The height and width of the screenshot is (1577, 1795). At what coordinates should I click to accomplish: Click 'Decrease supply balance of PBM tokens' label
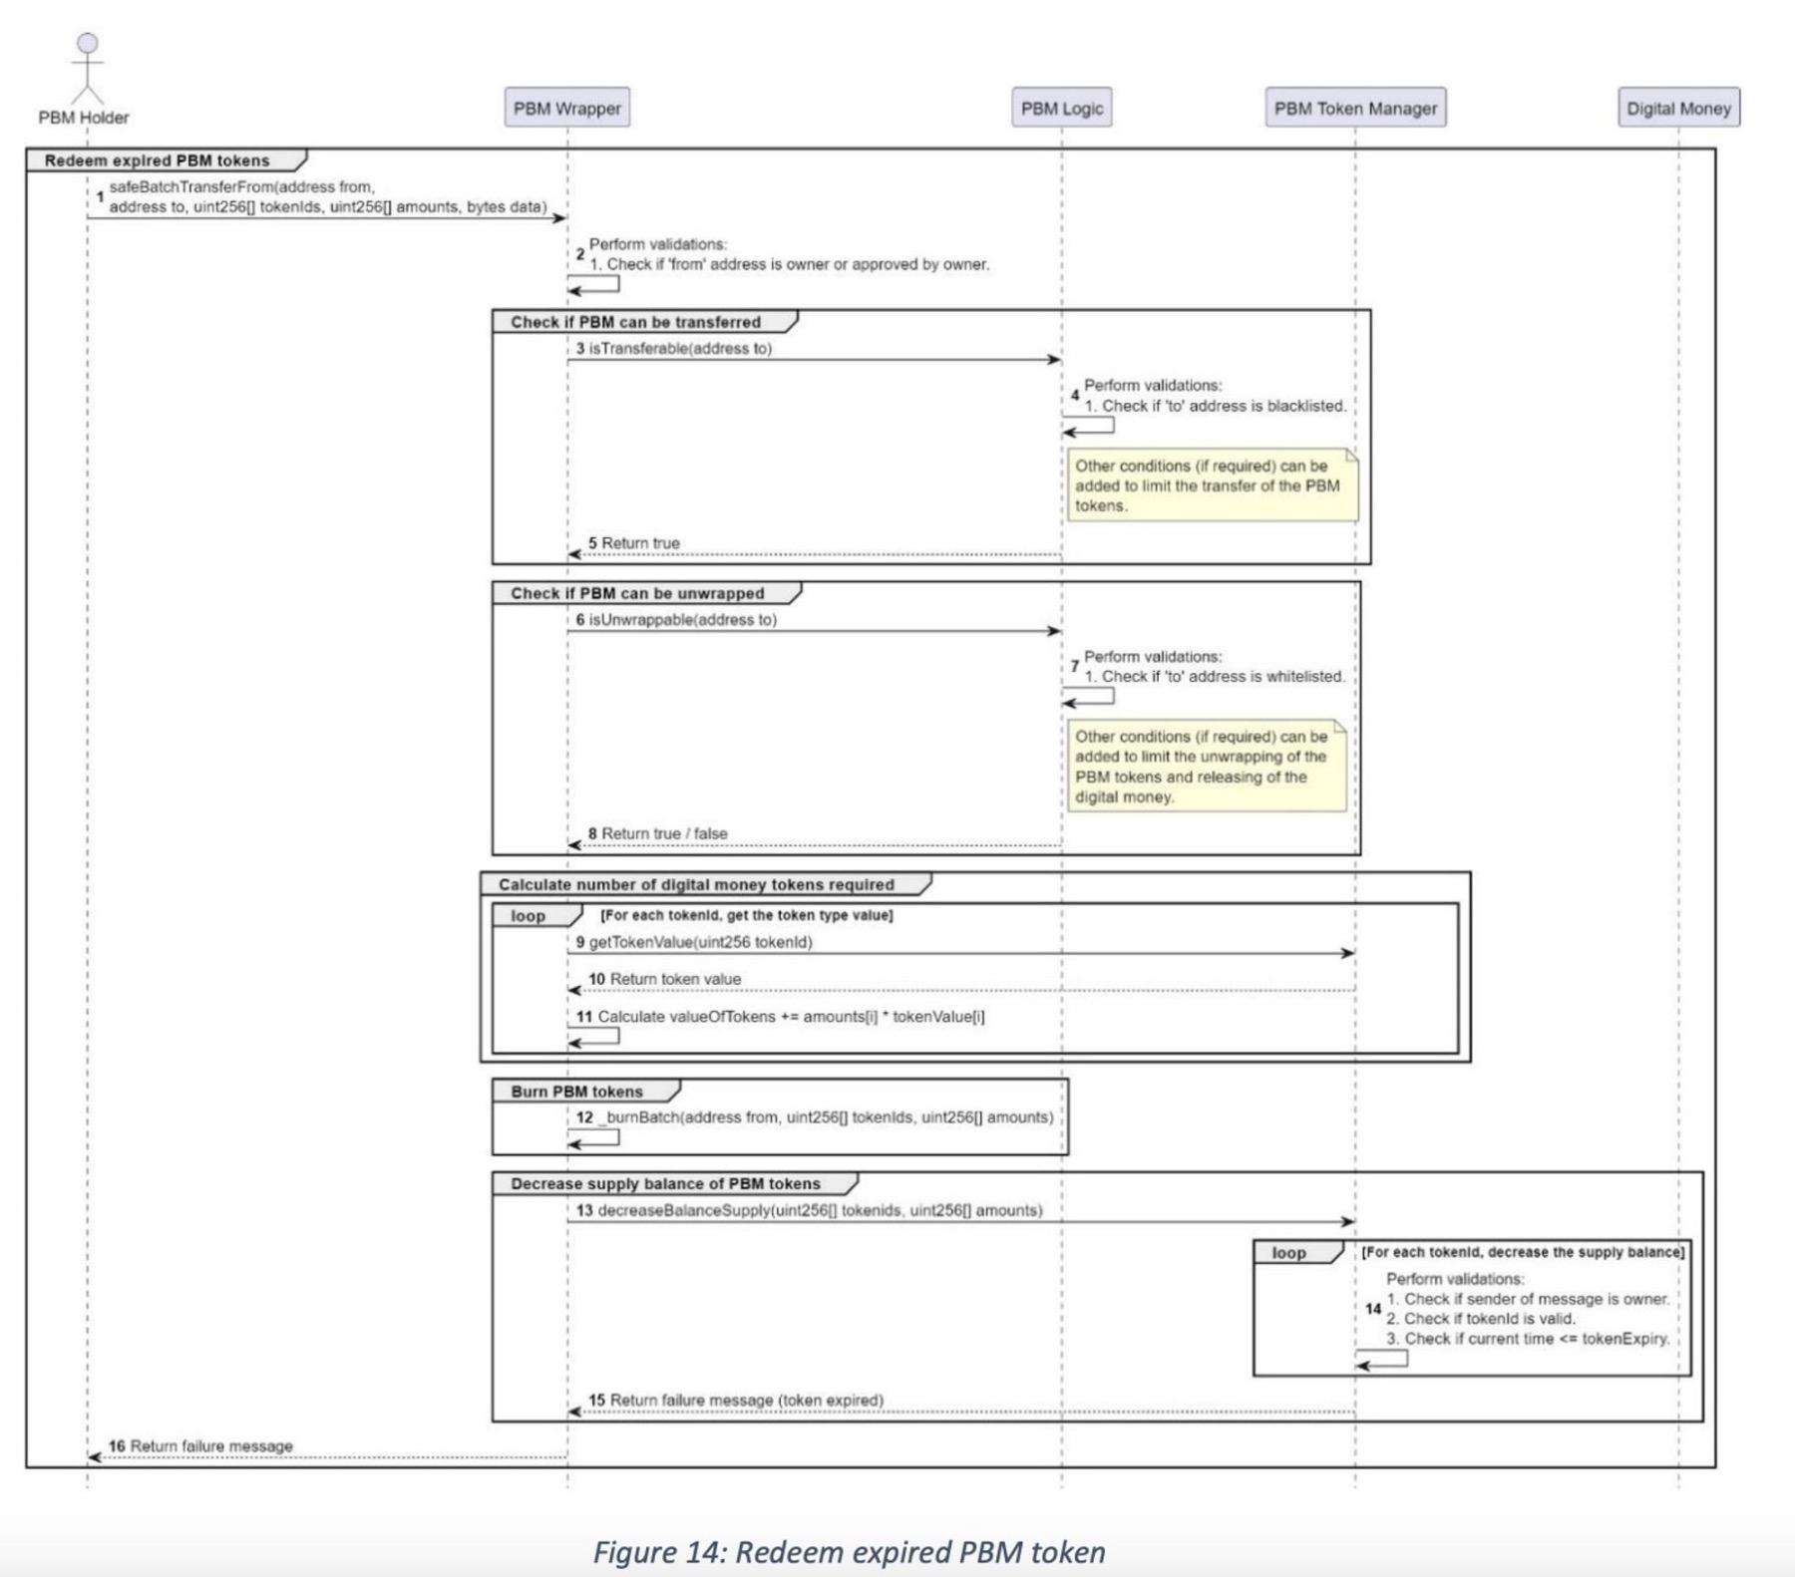665,1183
